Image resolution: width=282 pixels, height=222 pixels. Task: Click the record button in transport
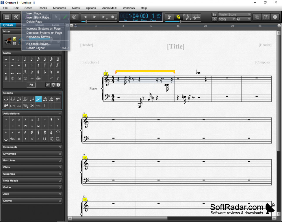(x=113, y=17)
